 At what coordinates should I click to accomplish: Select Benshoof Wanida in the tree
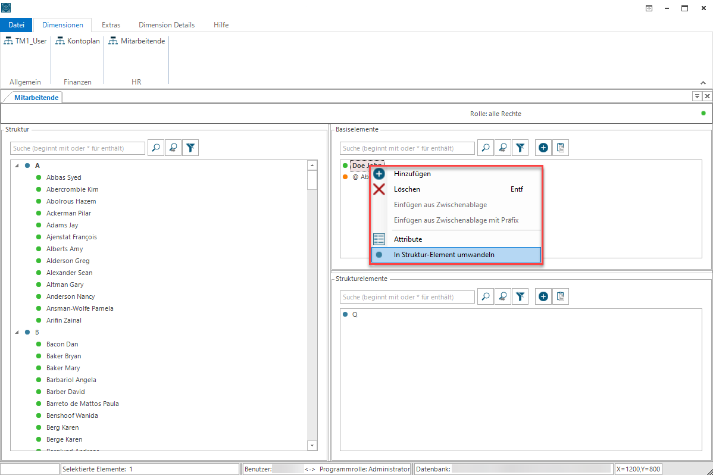[x=72, y=415]
